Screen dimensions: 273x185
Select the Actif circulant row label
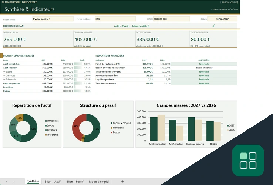(10, 68)
